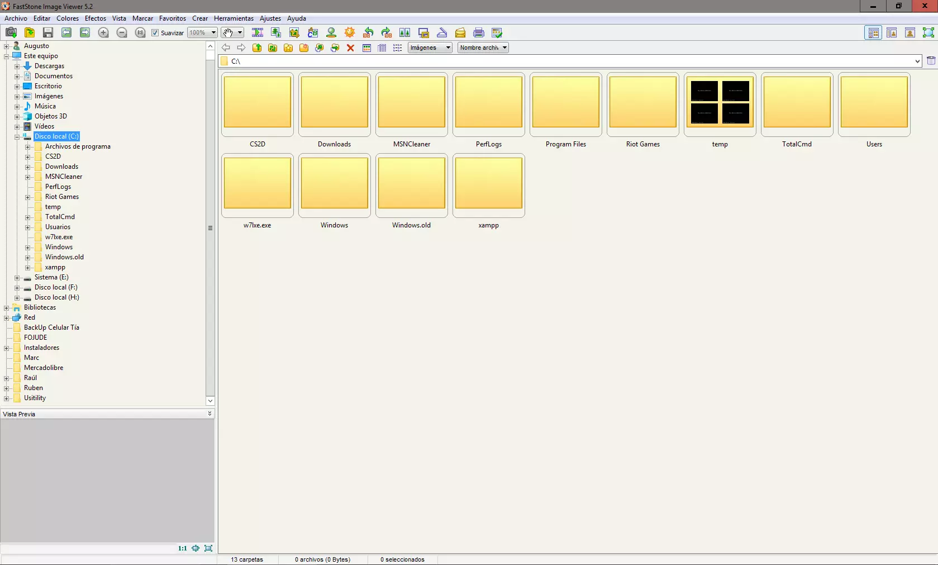Click the red X delete icon

351,48
